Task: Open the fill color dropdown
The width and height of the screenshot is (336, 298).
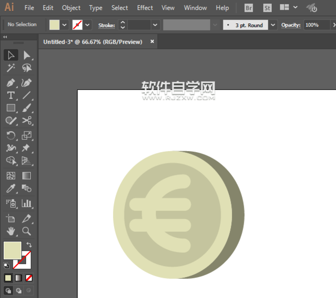Action: [65, 25]
